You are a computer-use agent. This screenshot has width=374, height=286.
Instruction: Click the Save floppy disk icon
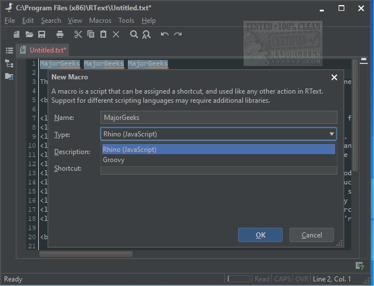[x=42, y=34]
